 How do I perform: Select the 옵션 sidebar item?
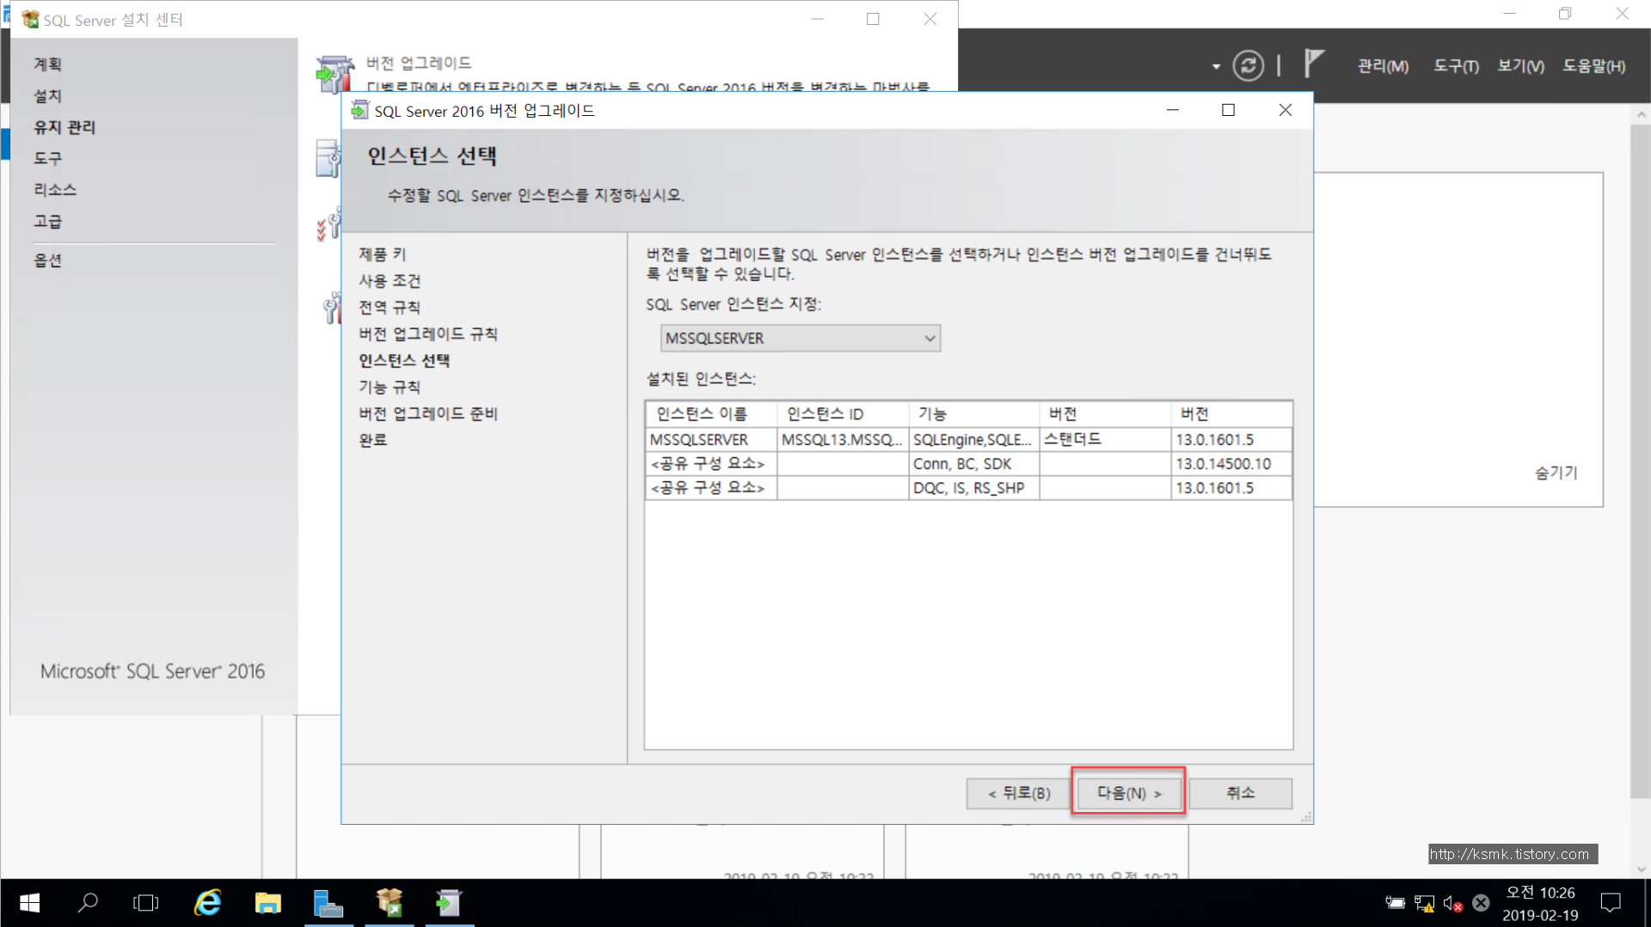pyautogui.click(x=48, y=260)
